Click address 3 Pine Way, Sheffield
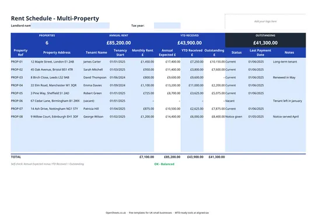The image size is (315, 223). click(x=50, y=93)
